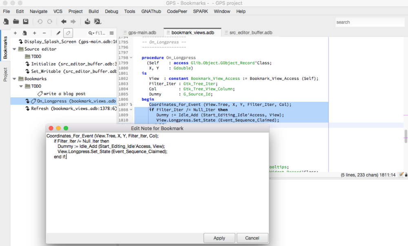Open the Bookmarks panel hamburger menu
Image resolution: width=408 pixels, height=246 pixels.
(x=112, y=33)
